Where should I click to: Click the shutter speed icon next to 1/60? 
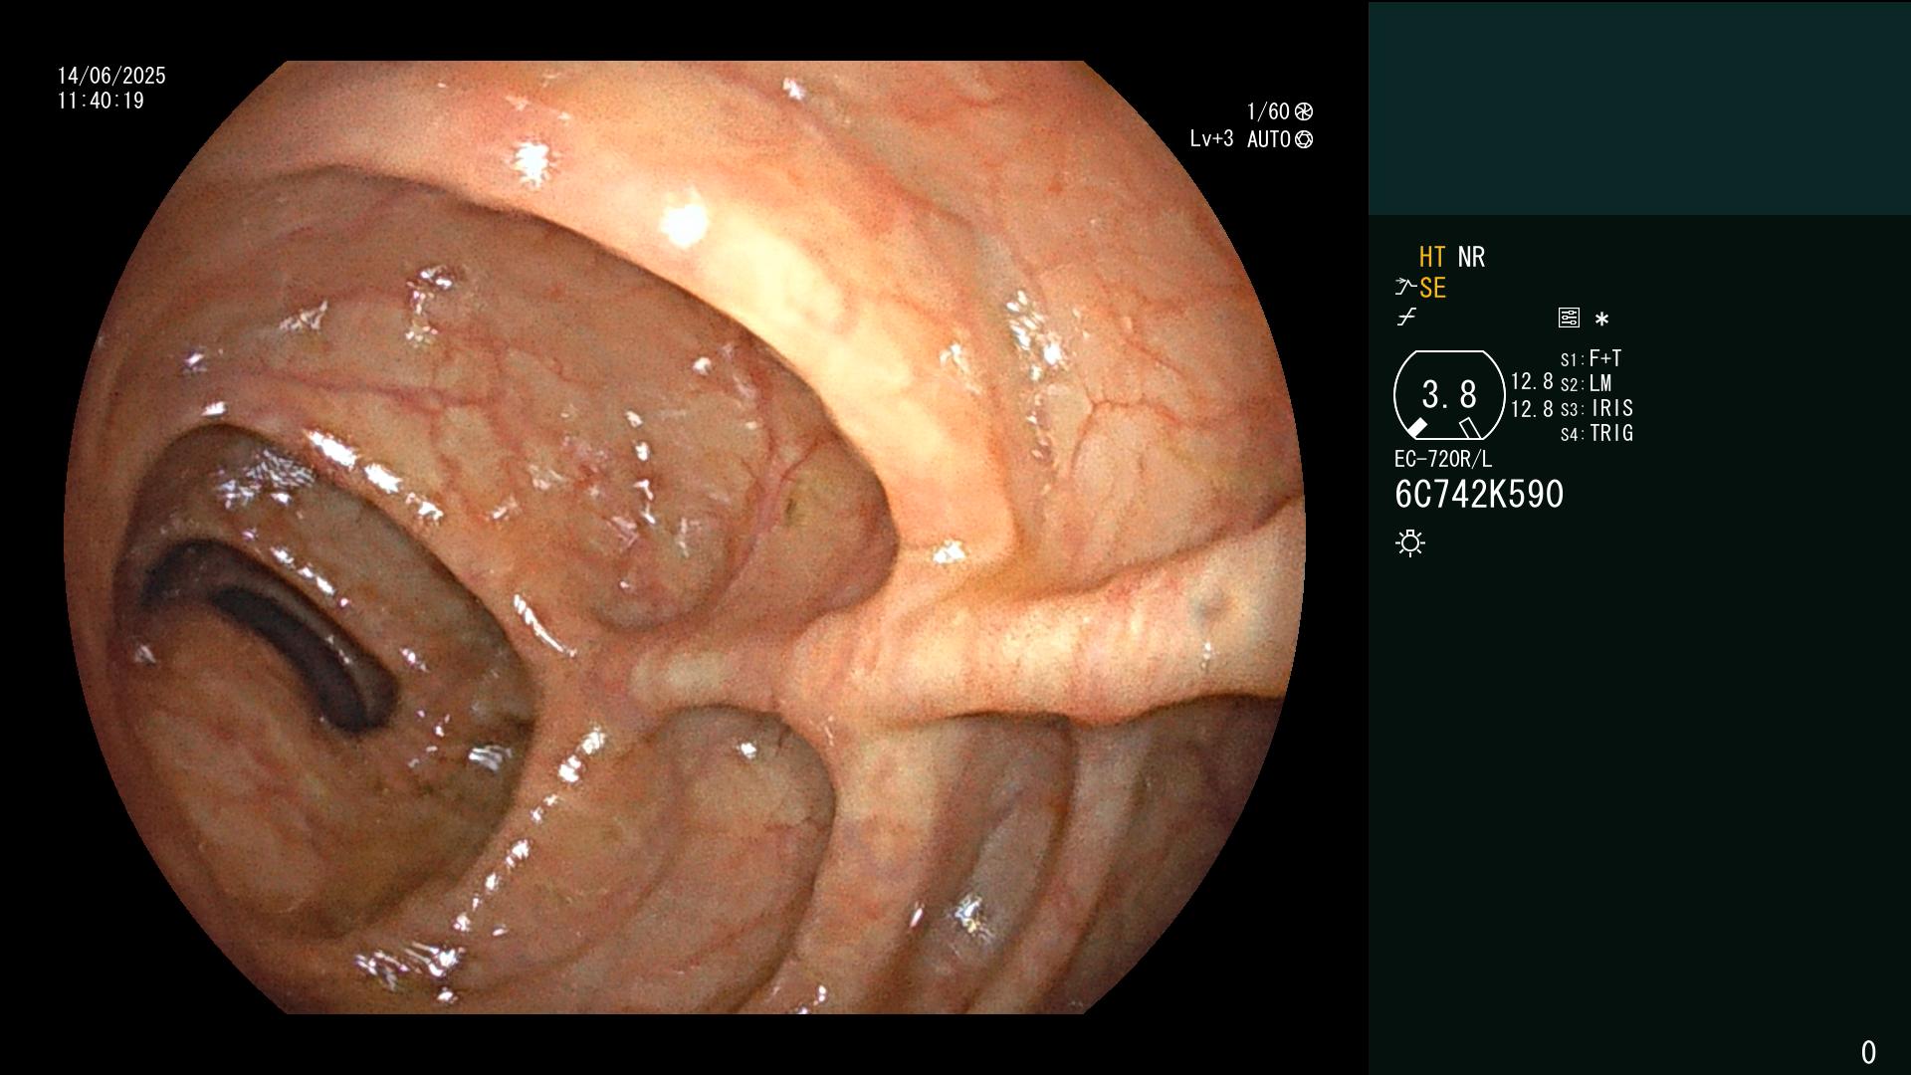[1304, 111]
